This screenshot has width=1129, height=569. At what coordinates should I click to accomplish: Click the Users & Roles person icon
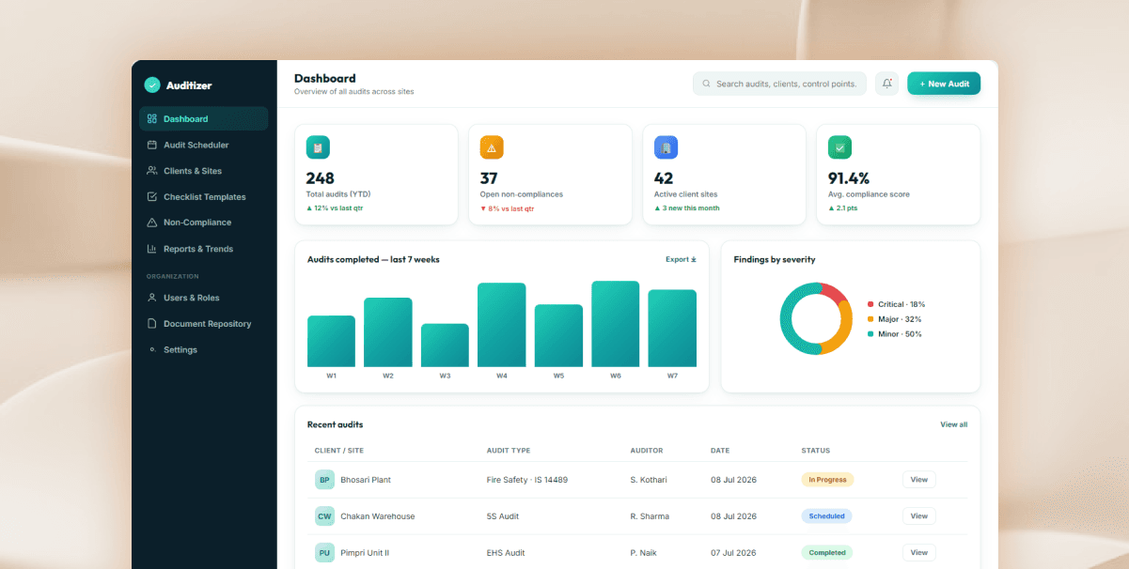(x=152, y=298)
